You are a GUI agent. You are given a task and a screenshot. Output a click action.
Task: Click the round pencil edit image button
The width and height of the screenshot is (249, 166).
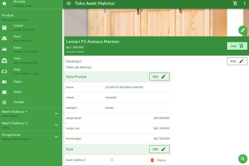coord(243,30)
